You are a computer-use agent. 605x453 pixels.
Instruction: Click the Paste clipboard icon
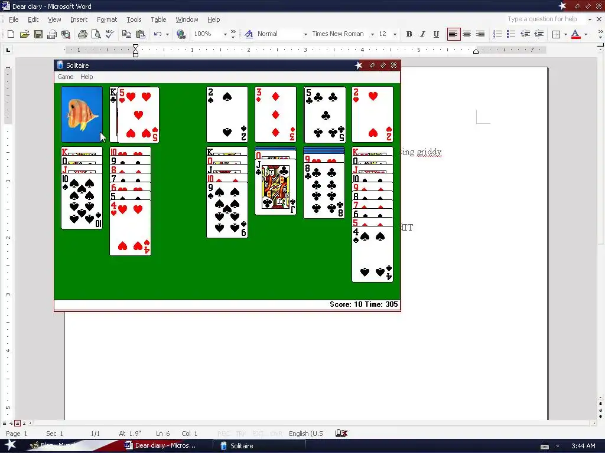141,34
